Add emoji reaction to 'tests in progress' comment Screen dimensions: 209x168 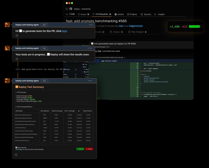click(17, 59)
